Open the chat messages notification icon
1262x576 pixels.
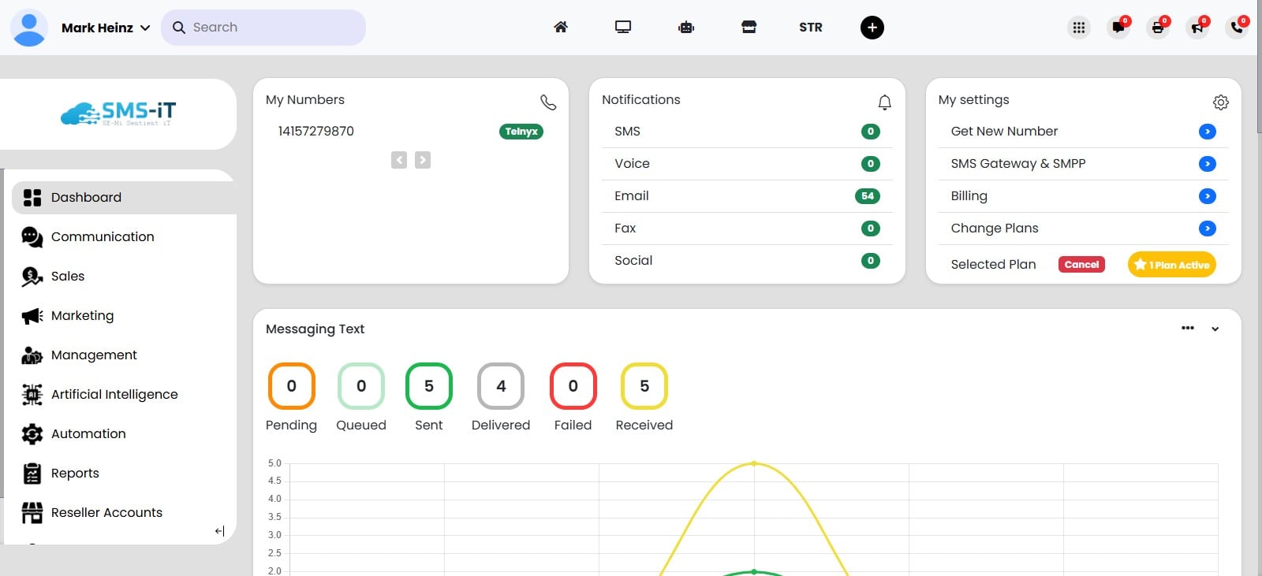coord(1118,28)
